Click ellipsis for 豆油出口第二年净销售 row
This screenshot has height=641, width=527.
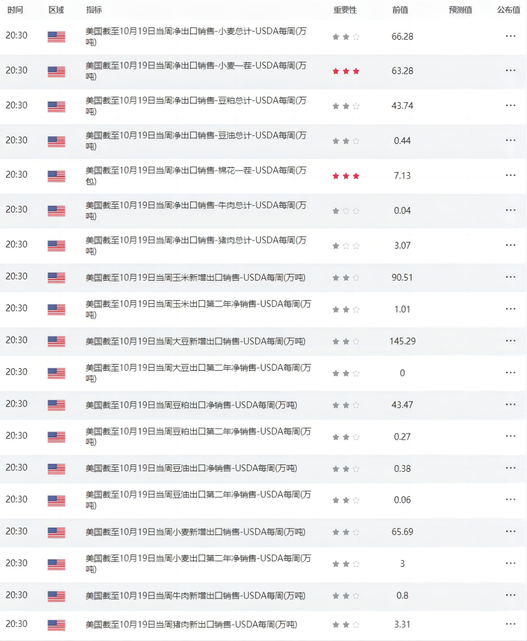pyautogui.click(x=510, y=499)
